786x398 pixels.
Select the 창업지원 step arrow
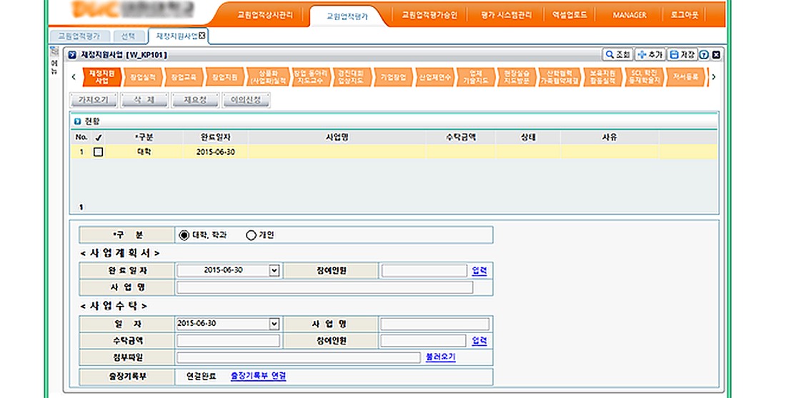pyautogui.click(x=224, y=77)
